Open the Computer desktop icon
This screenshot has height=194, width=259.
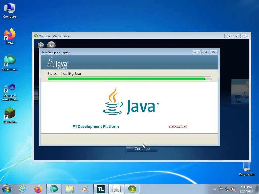tap(10, 11)
